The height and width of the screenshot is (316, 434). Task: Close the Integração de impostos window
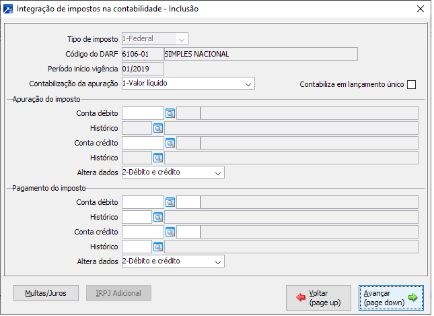coord(421,9)
